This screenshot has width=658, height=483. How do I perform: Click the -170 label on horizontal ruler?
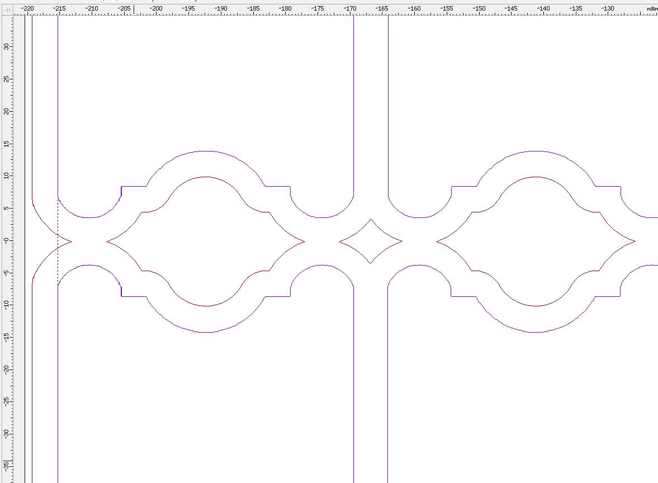point(349,8)
